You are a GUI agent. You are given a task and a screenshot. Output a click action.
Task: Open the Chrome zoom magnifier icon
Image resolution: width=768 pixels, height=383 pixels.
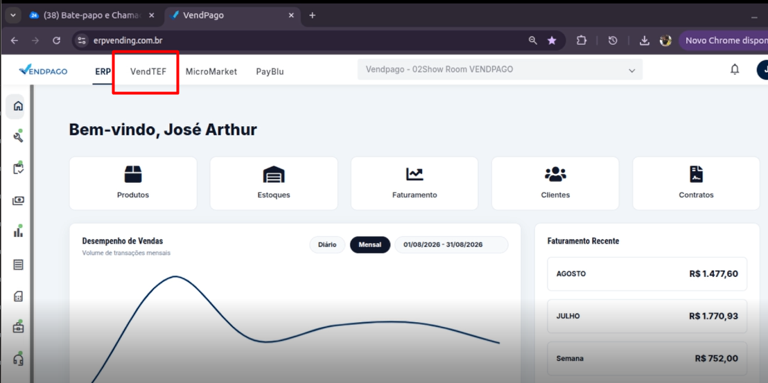533,41
